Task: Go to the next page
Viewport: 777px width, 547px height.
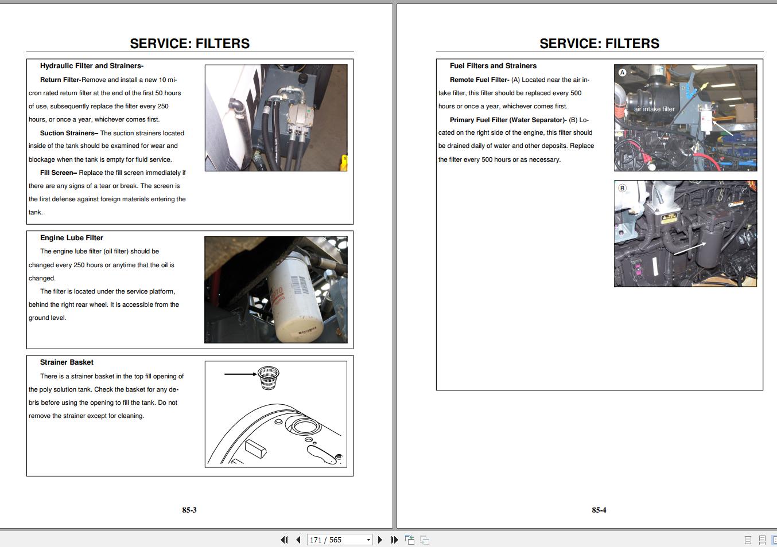Action: [380, 540]
